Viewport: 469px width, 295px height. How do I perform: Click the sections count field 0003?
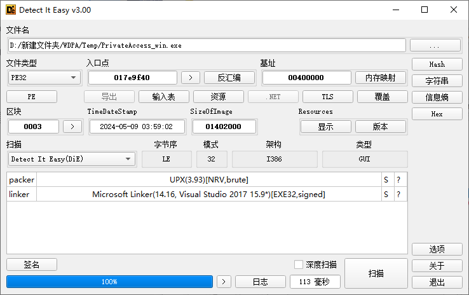click(x=33, y=127)
